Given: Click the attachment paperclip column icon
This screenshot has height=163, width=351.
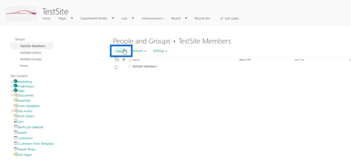Looking at the screenshot, I should click(x=124, y=59).
